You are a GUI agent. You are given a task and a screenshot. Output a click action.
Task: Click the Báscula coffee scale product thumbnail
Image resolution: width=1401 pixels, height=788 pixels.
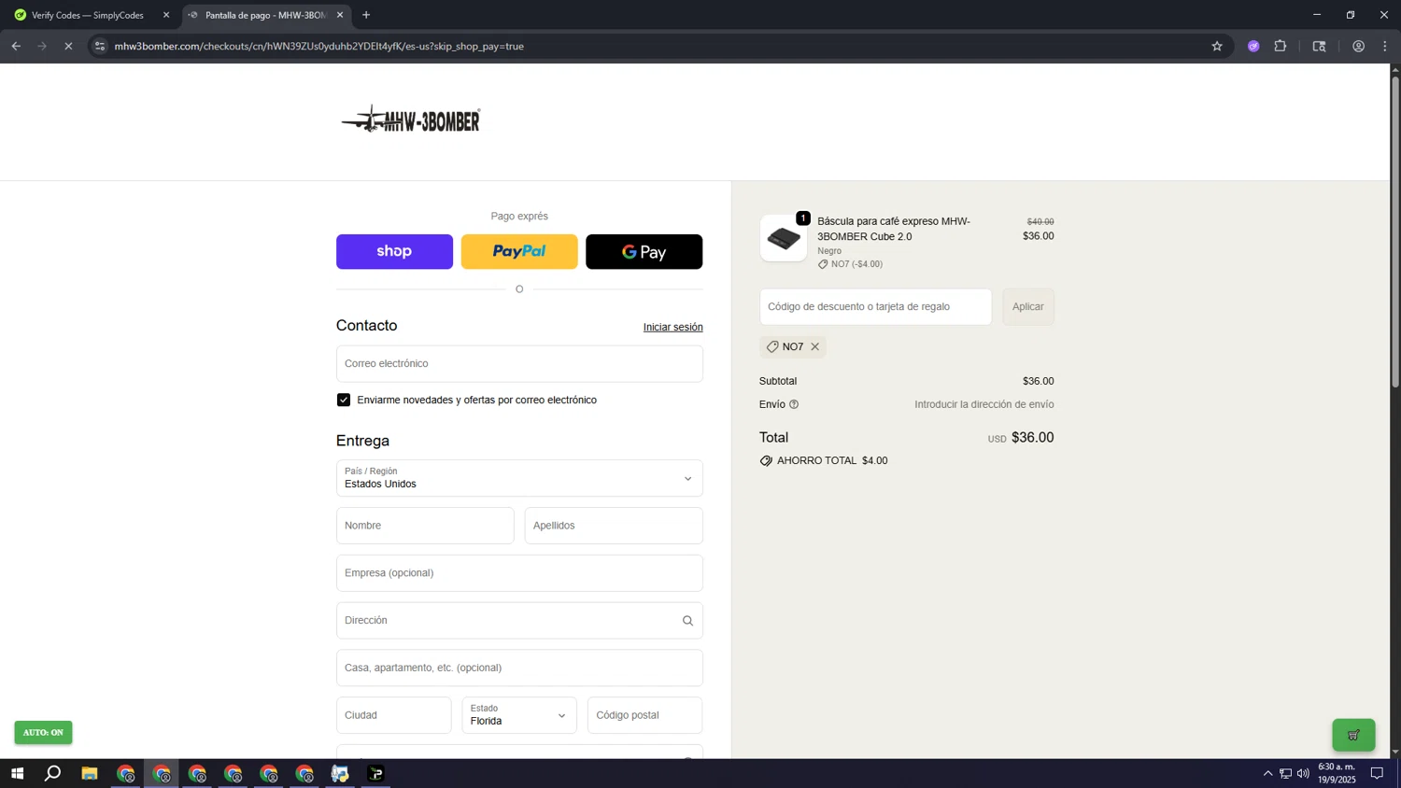point(783,238)
